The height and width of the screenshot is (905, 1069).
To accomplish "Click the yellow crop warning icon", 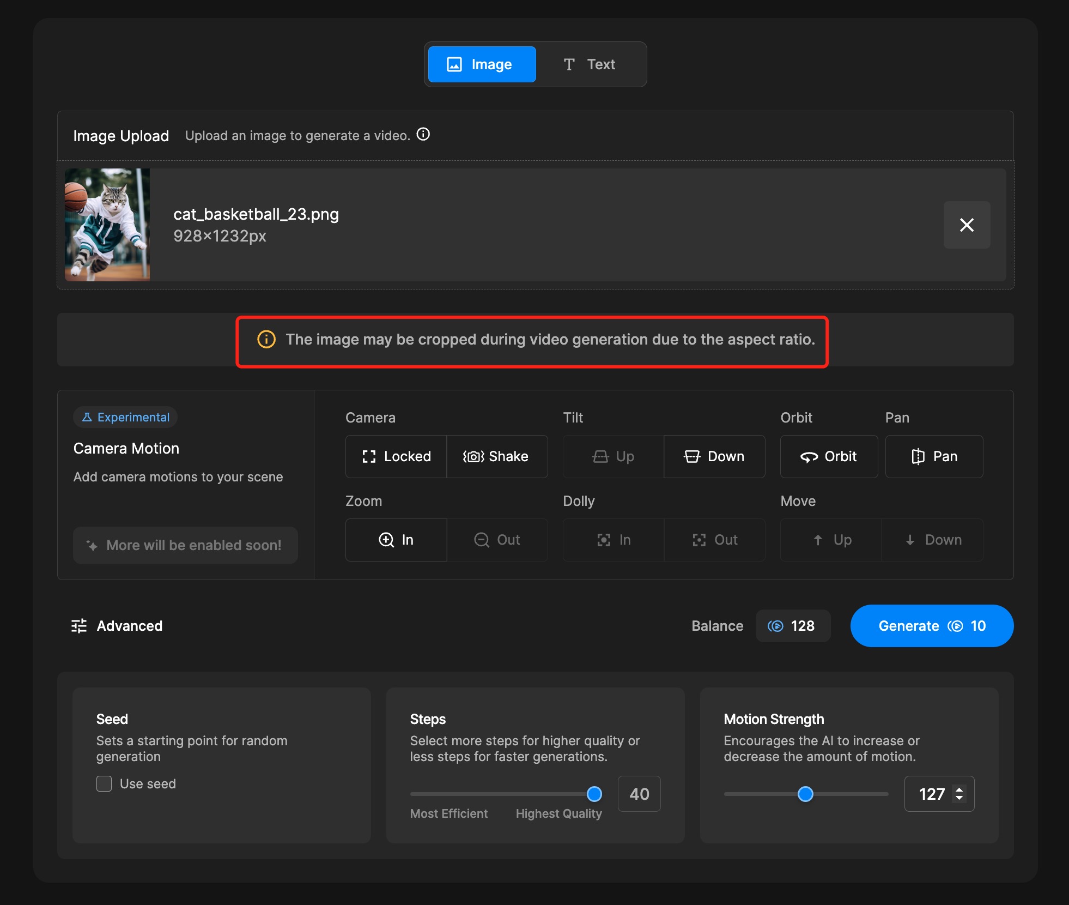I will (x=266, y=339).
